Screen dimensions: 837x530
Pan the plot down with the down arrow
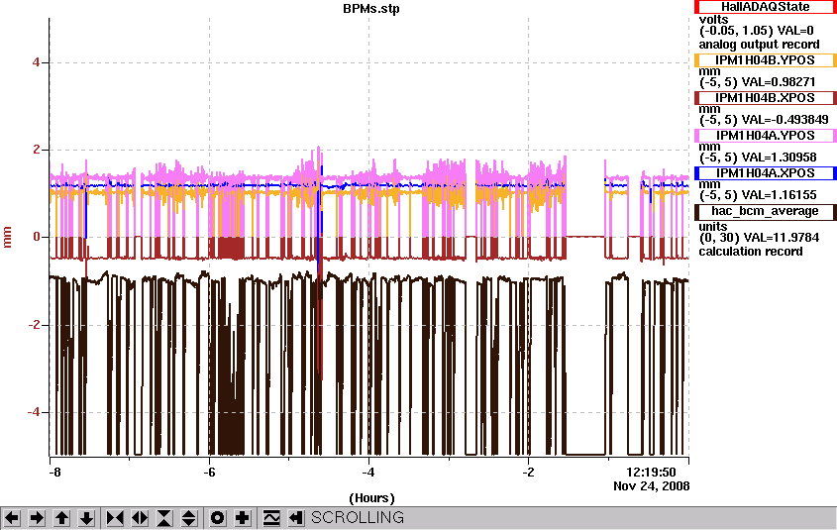(87, 518)
